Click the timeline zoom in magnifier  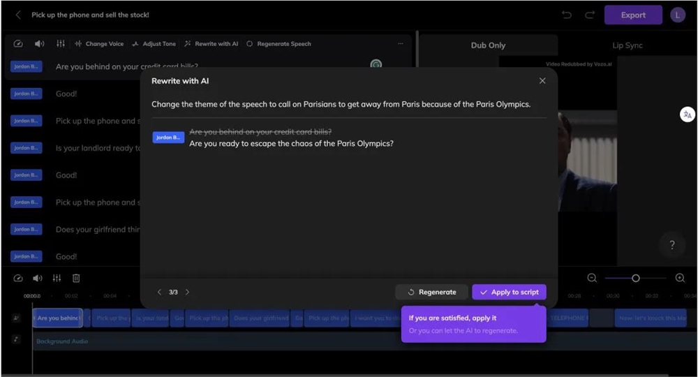point(680,278)
